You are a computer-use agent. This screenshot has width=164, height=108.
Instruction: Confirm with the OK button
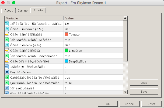click(x=108, y=104)
